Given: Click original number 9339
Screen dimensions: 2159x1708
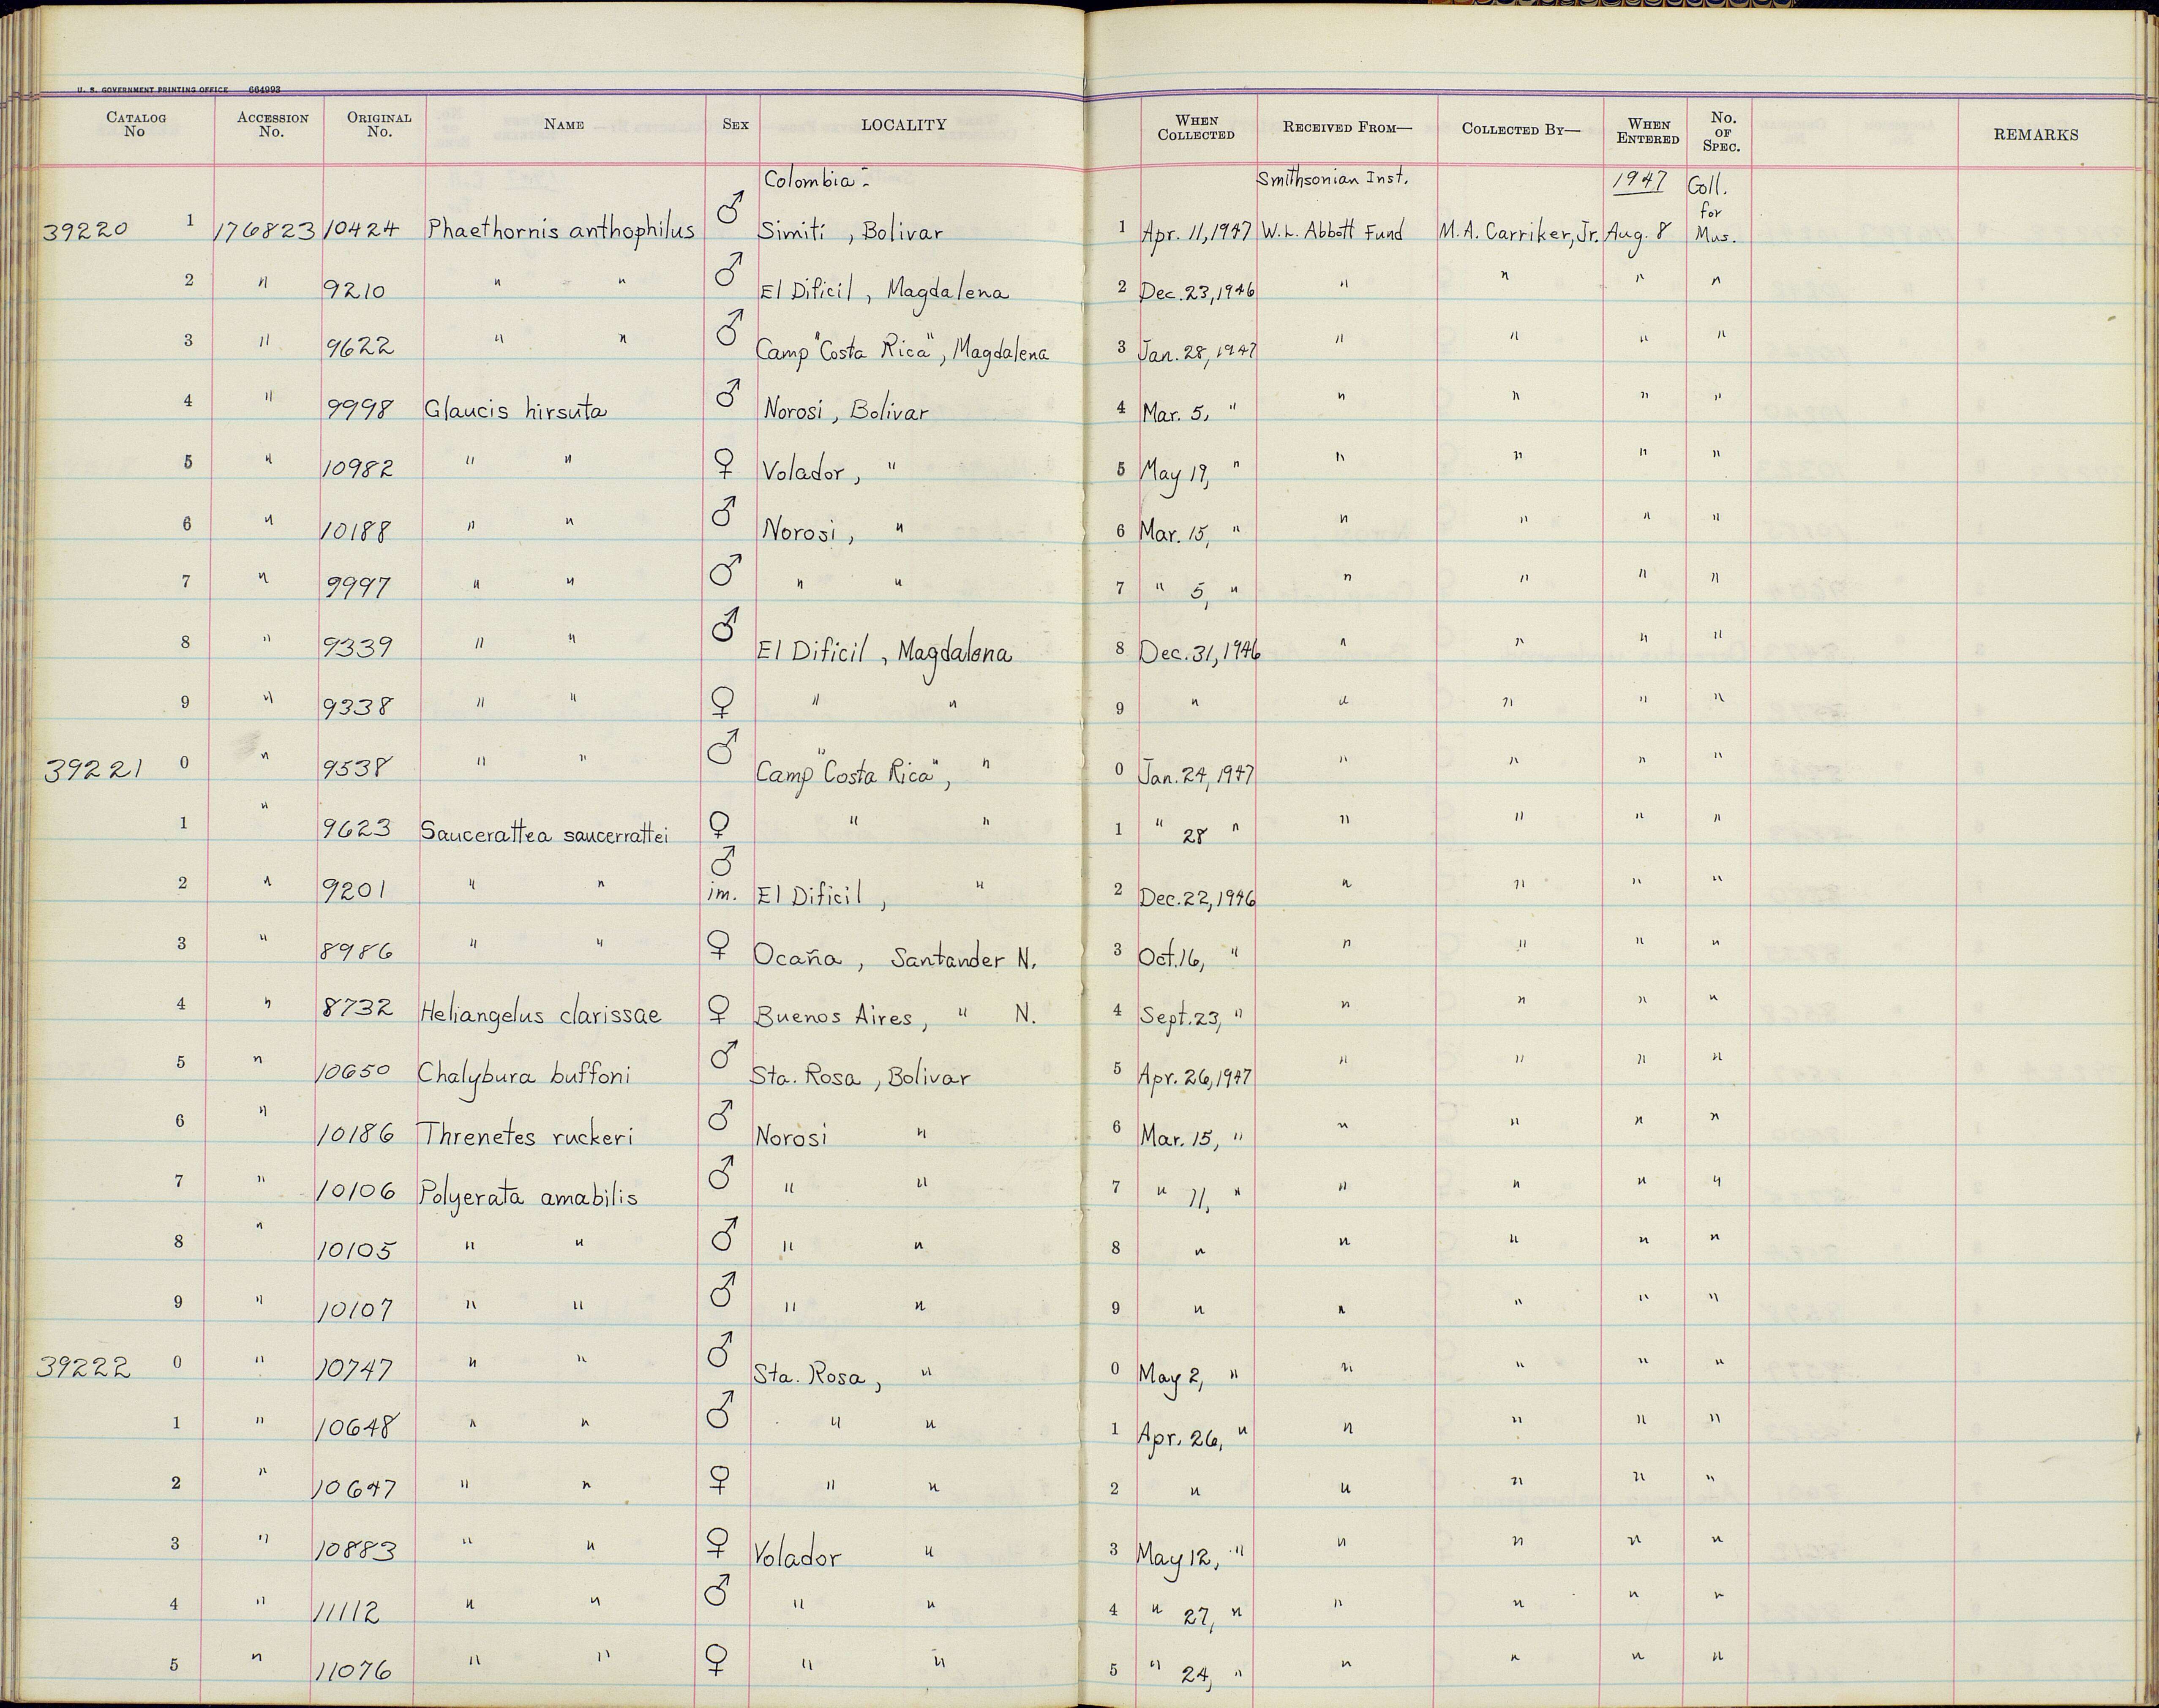Looking at the screenshot, I should [357, 647].
